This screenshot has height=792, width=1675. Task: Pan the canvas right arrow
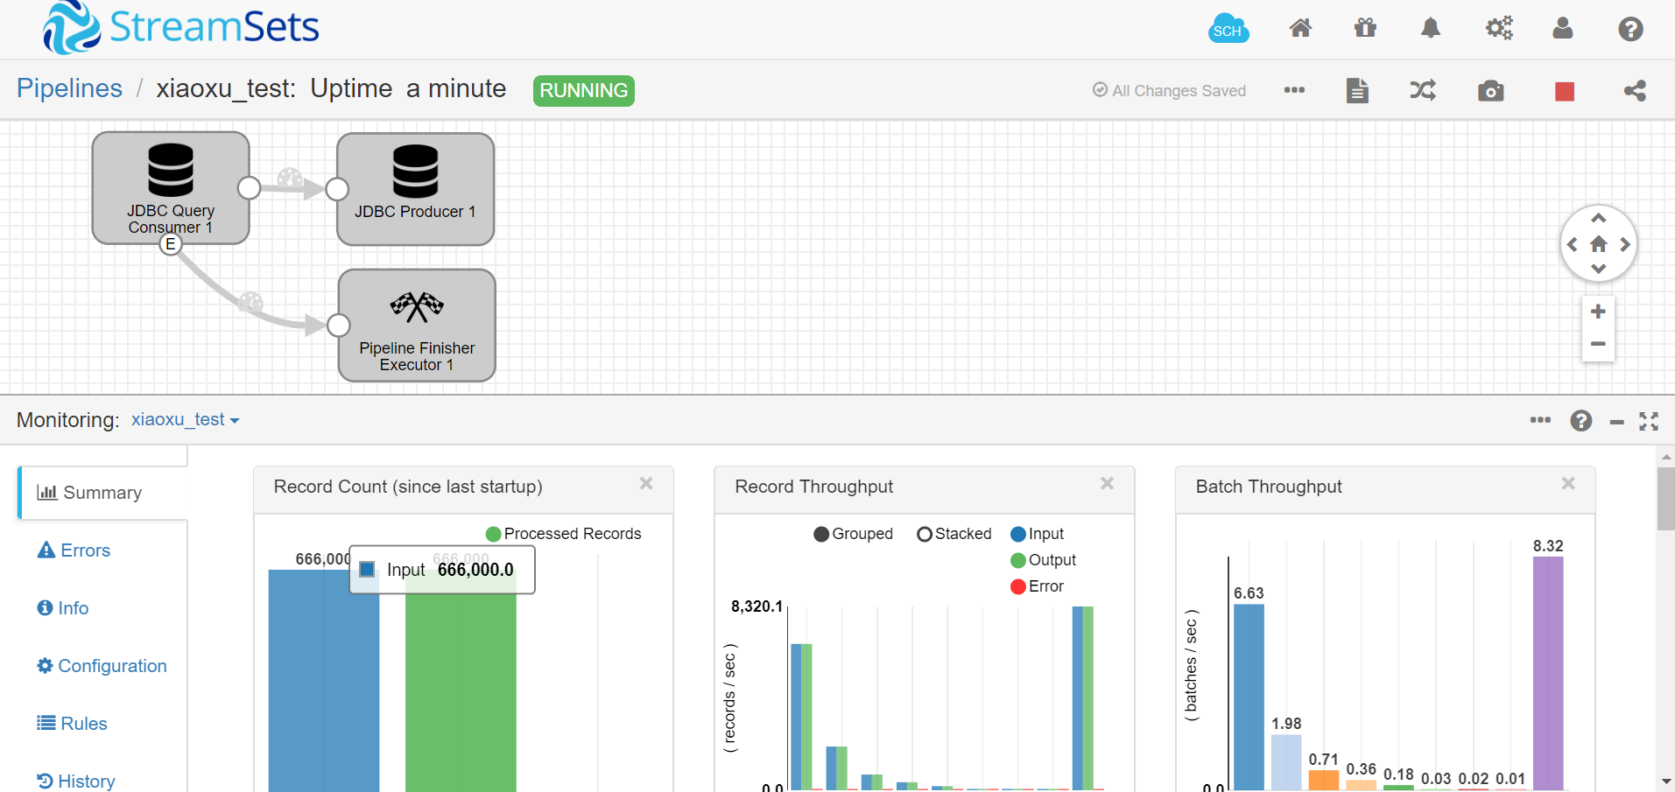pyautogui.click(x=1625, y=244)
